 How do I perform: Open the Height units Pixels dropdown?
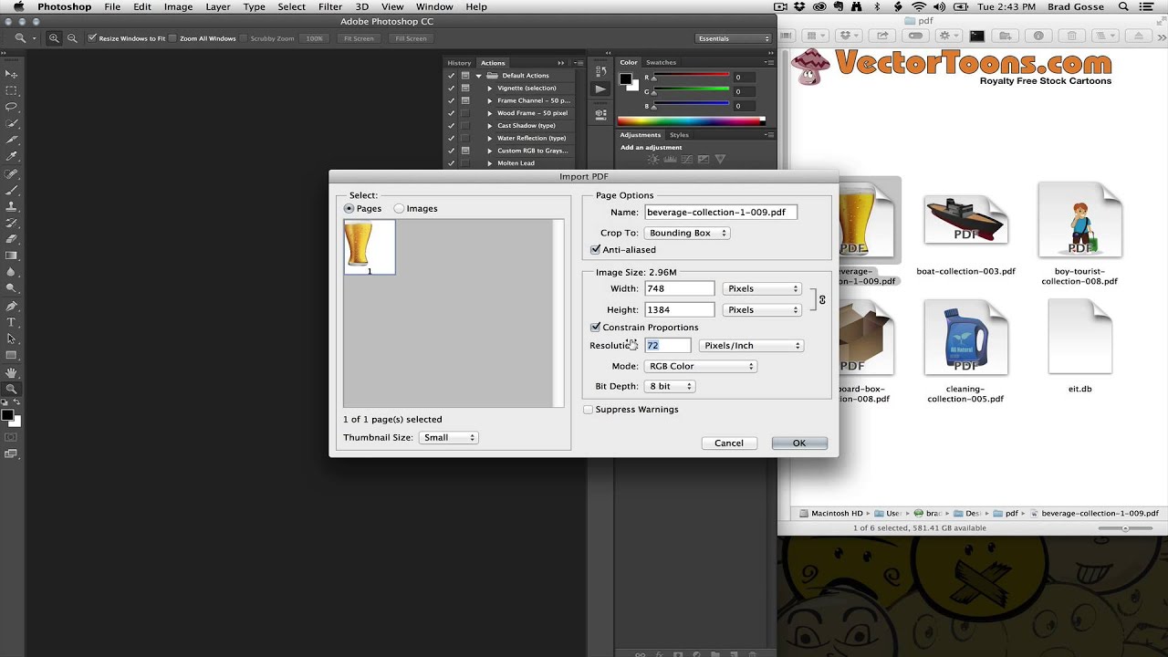click(761, 309)
